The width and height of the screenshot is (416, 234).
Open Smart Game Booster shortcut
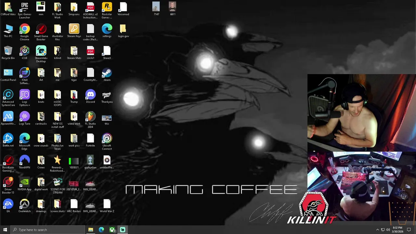[x=41, y=32]
